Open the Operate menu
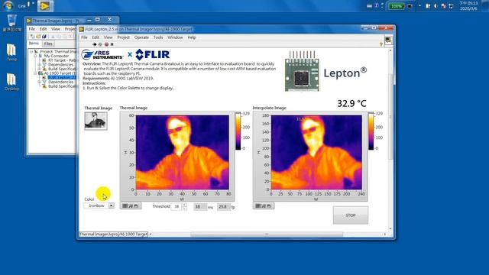Image resolution: width=489 pixels, height=275 pixels. click(141, 37)
